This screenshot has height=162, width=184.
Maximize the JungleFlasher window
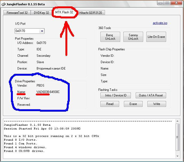[167, 3]
